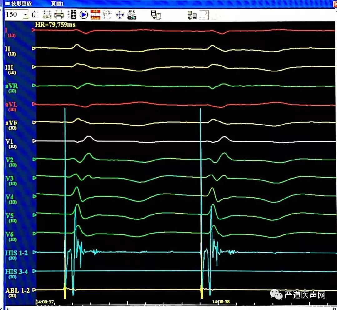Click the 页面1 page title text
Screen dimensions: 337x310
(x=57, y=4)
